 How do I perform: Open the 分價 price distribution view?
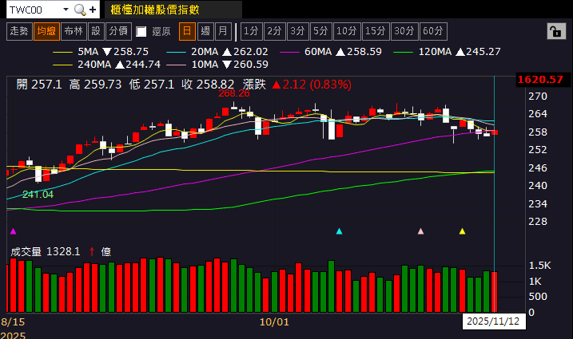click(x=119, y=31)
